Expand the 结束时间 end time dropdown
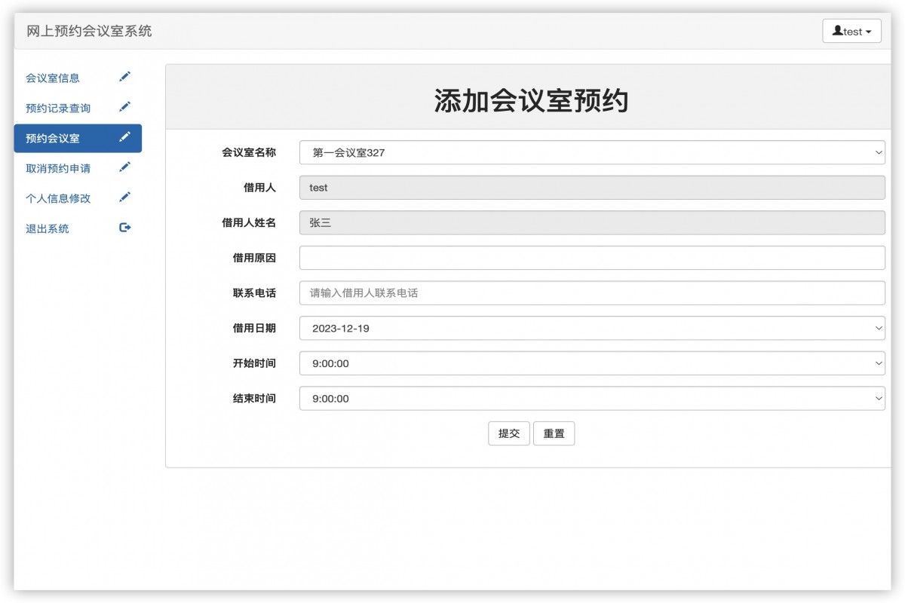Screen dimensions: 905x603 [593, 398]
